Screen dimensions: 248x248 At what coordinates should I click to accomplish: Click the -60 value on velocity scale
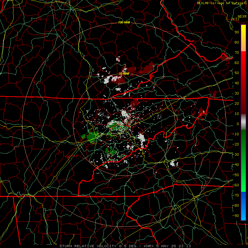point(236,185)
